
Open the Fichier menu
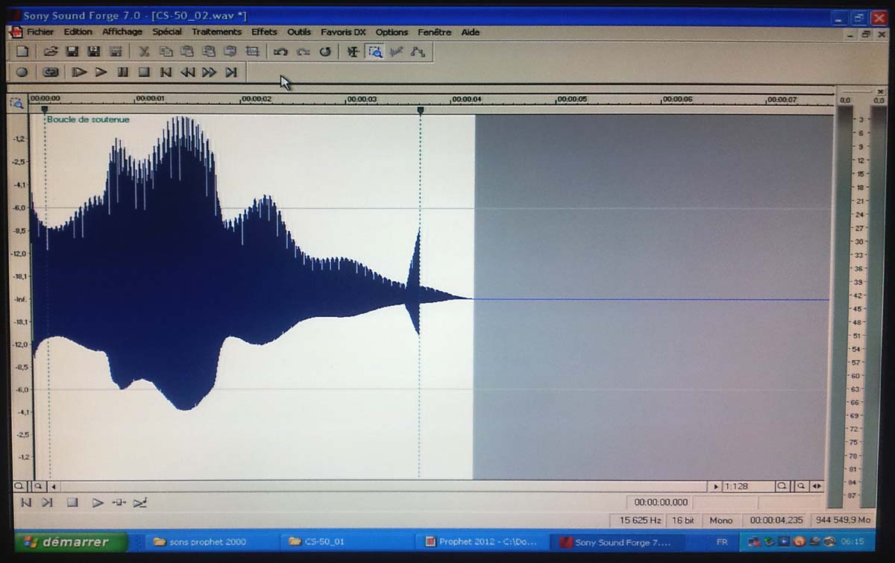point(40,32)
